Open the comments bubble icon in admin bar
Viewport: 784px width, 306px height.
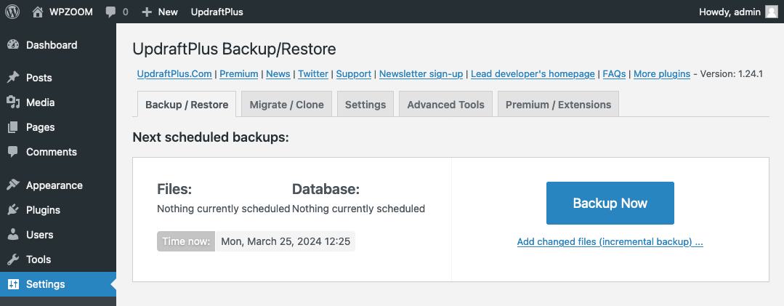click(x=111, y=12)
